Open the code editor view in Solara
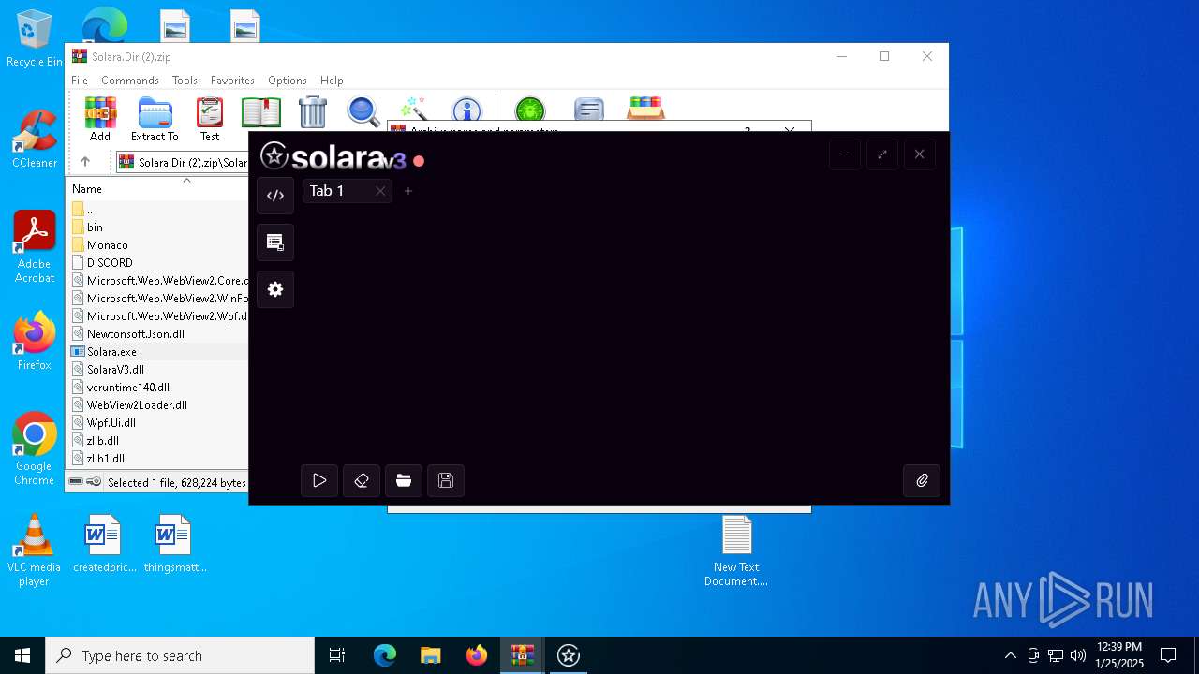Viewport: 1199px width, 674px height. pos(275,196)
